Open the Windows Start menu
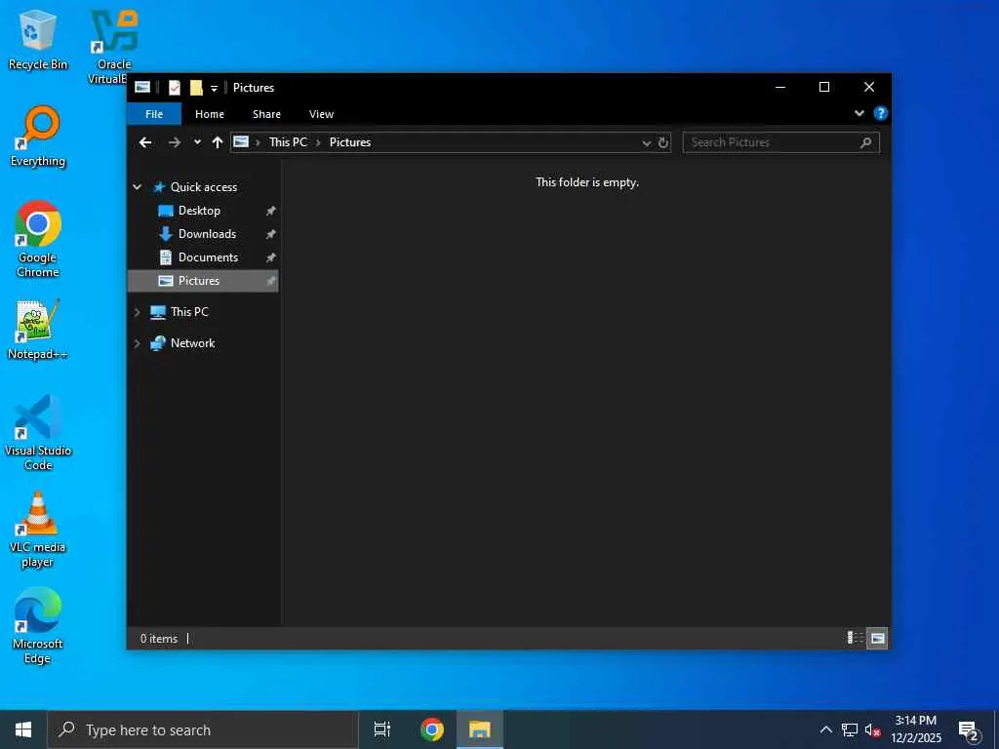 [23, 729]
